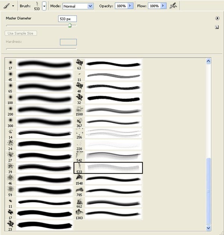Click the Opacity 100% value field
This screenshot has height=235, width=224.
coord(121,6)
